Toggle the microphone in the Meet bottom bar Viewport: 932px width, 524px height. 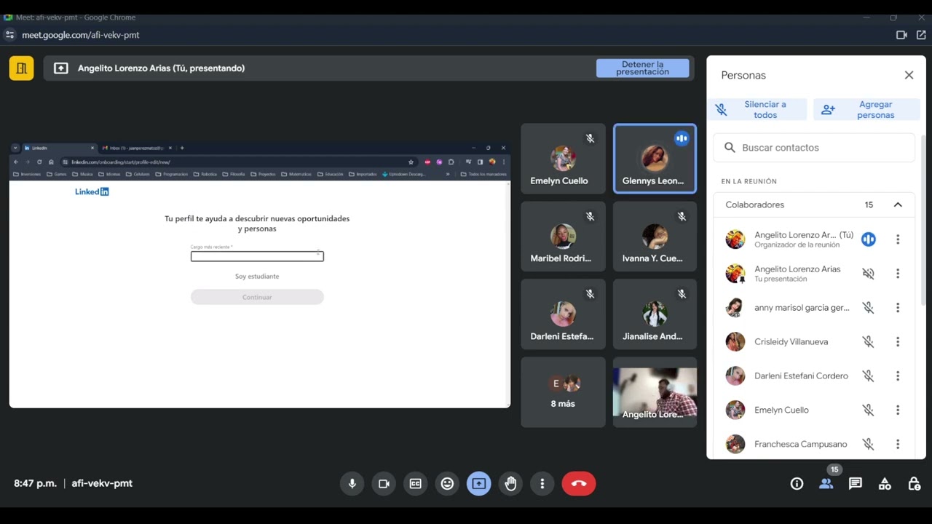352,483
